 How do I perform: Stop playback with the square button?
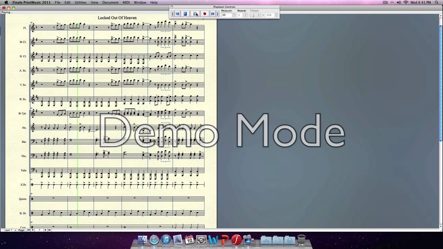pos(185,14)
